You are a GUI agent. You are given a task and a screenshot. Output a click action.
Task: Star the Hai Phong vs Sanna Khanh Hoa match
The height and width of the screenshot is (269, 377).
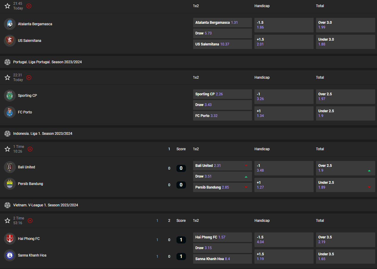(7, 221)
